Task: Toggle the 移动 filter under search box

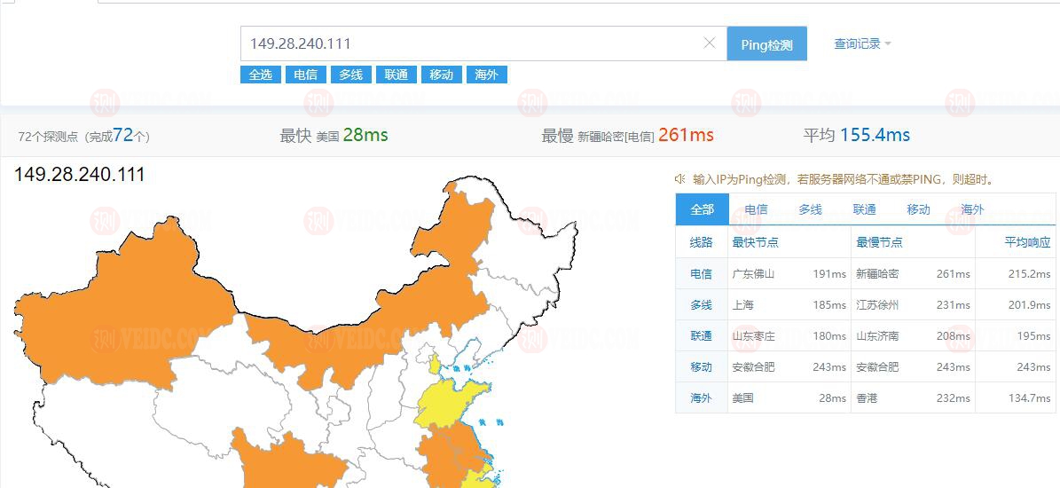Action: [442, 75]
